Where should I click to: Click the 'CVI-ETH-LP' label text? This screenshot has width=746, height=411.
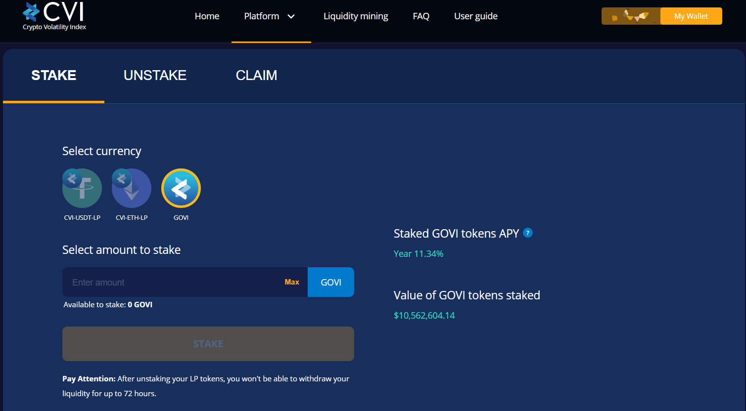[132, 217]
